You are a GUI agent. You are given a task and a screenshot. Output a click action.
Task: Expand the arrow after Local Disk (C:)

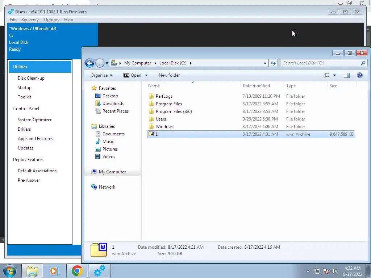[x=191, y=63]
